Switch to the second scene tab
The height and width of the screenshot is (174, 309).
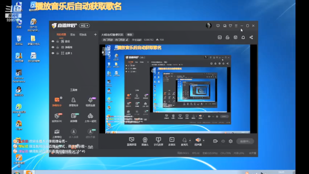72,34
